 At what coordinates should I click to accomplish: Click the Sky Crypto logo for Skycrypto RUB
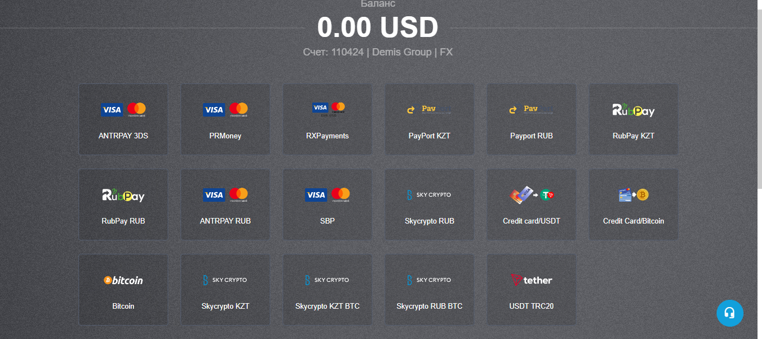pos(430,195)
